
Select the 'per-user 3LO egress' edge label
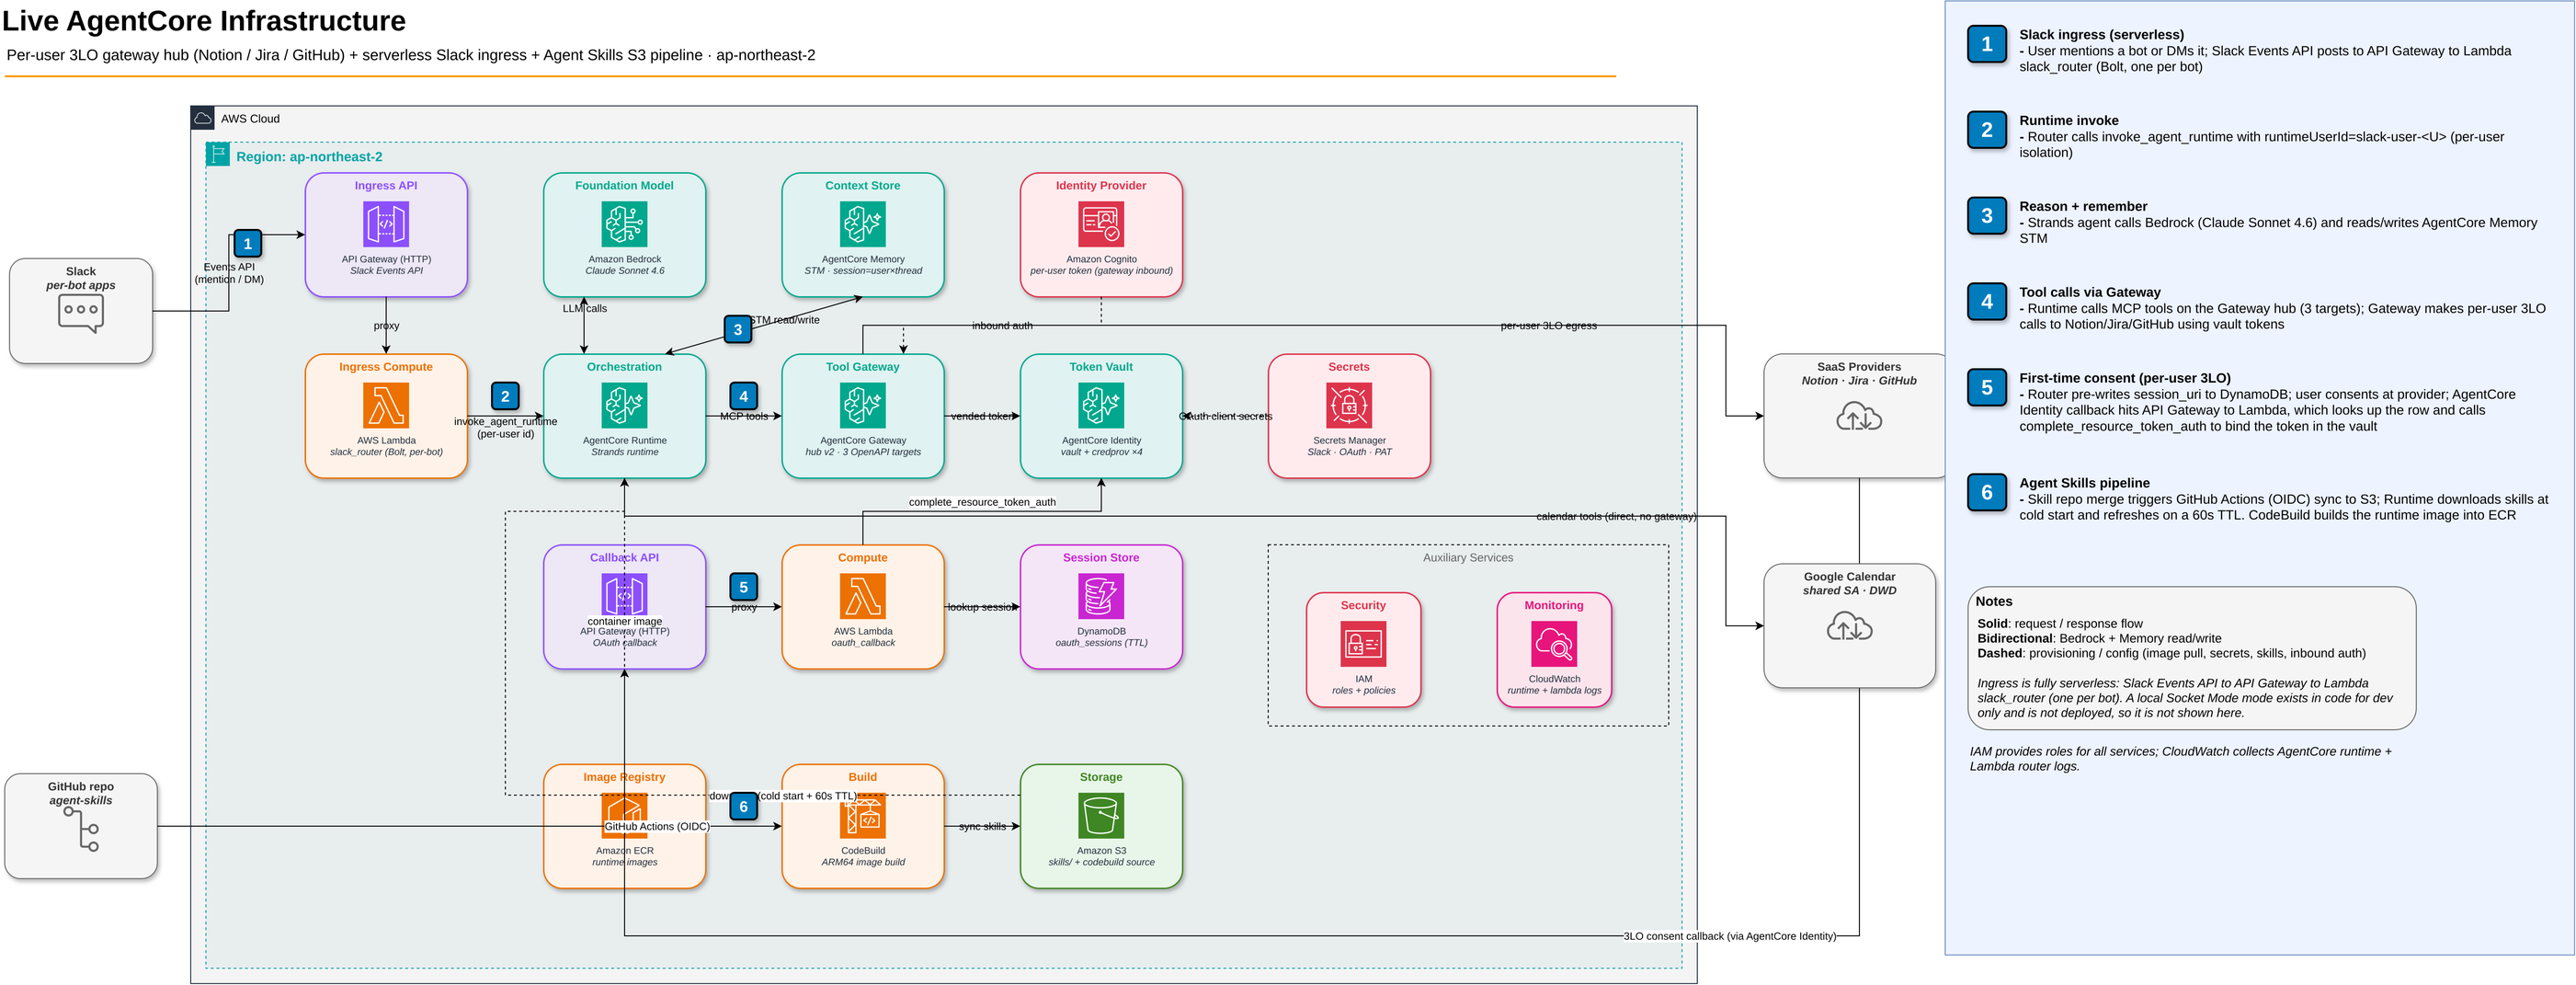pyautogui.click(x=1547, y=325)
